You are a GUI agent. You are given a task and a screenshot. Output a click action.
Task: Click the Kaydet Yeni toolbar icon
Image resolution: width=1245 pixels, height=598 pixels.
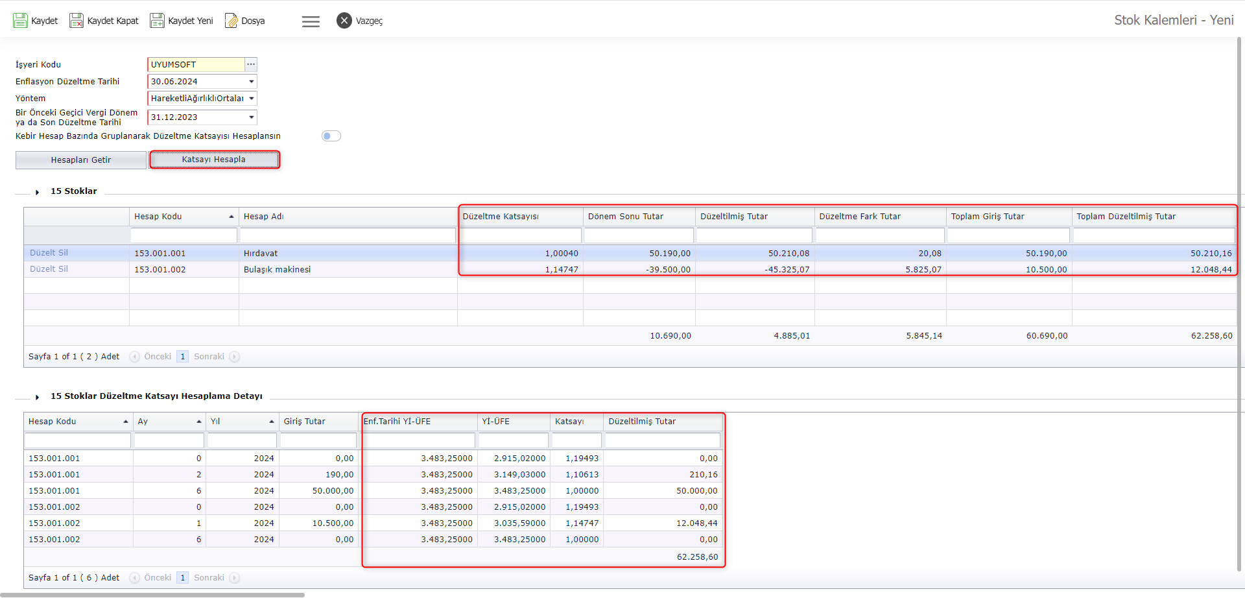point(157,21)
